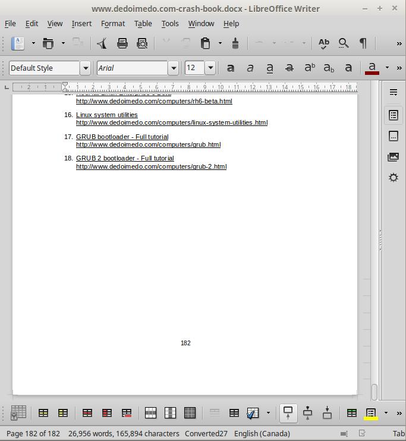406x441 pixels.
Task: Toggle bold formatting
Action: tap(231, 68)
